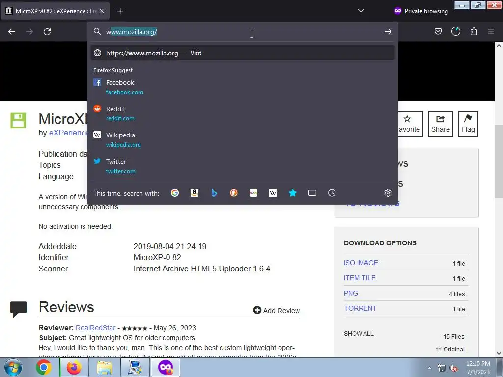This screenshot has height=377, width=503.
Task: Flag this item
Action: click(468, 124)
